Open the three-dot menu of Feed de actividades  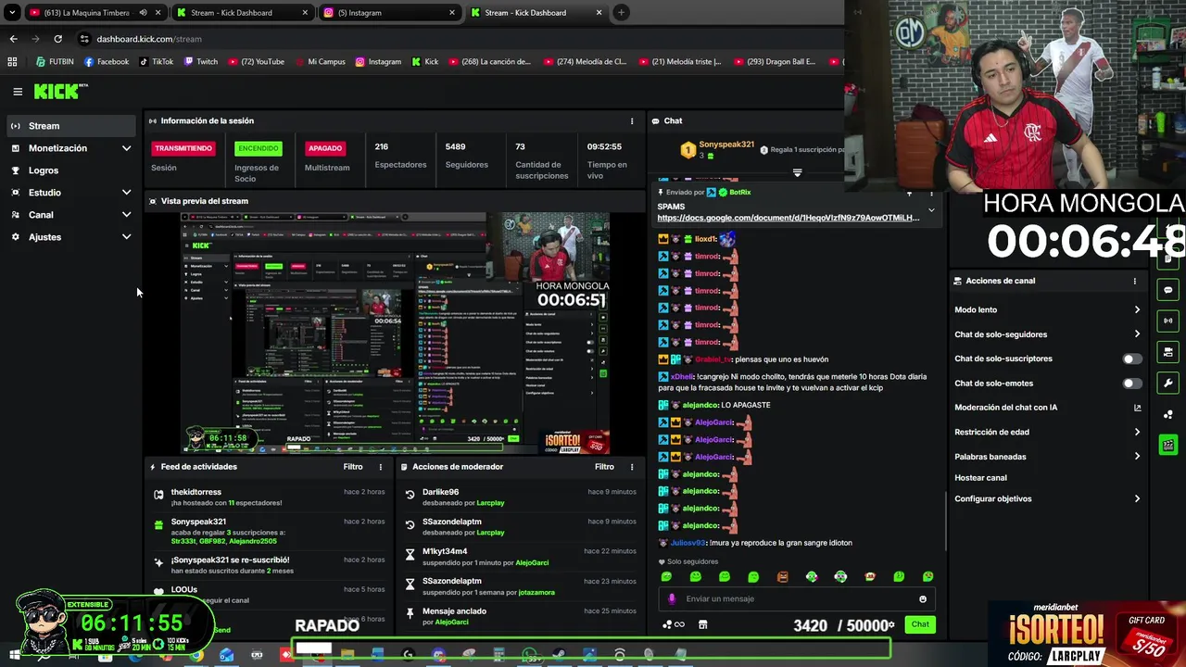tap(380, 467)
